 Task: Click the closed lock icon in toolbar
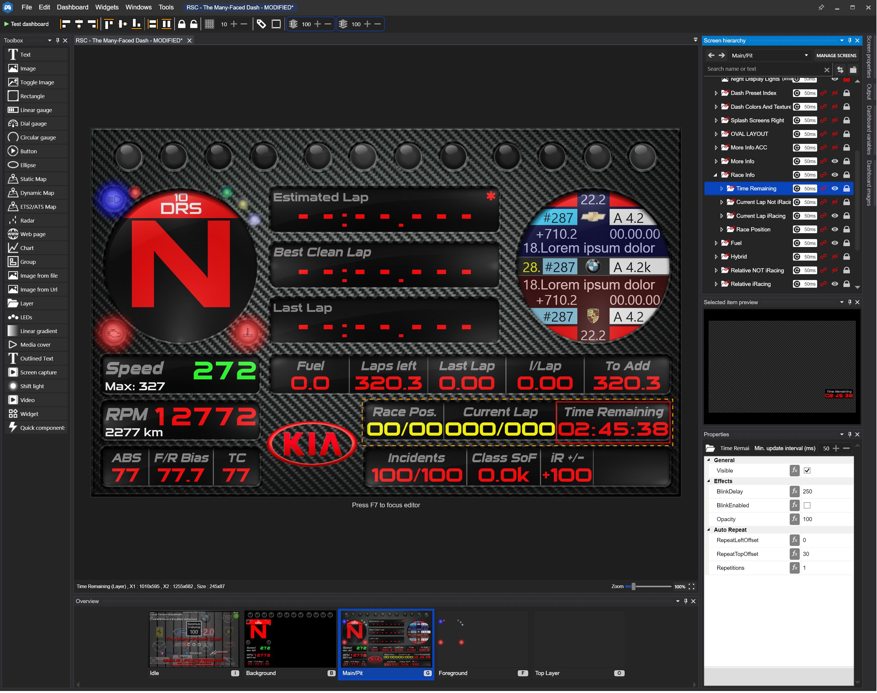[x=182, y=24]
